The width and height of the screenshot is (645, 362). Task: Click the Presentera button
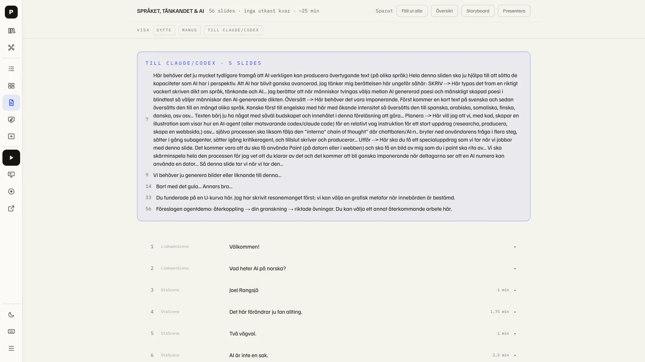tap(514, 11)
